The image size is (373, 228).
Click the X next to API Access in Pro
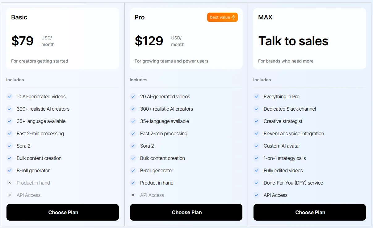pyautogui.click(x=133, y=195)
